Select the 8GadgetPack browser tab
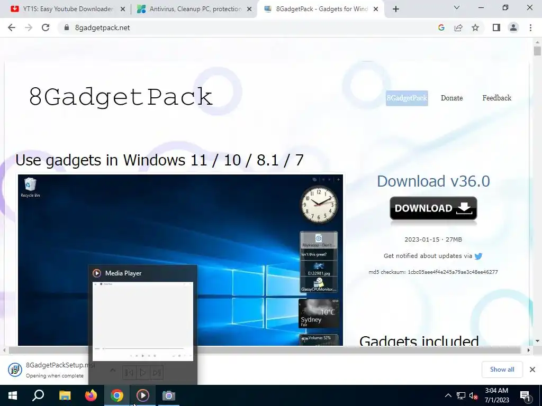Viewport: 542px width, 406px height. pyautogui.click(x=321, y=9)
